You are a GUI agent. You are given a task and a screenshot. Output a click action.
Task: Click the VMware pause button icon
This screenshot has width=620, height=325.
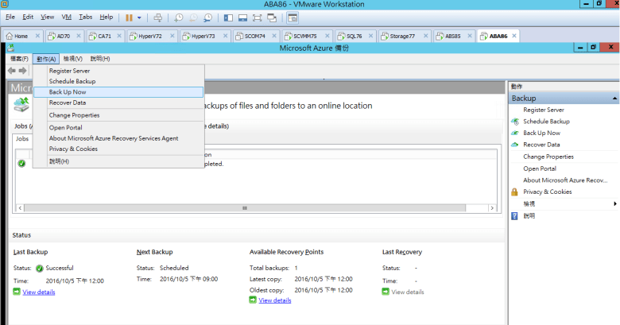pos(129,17)
